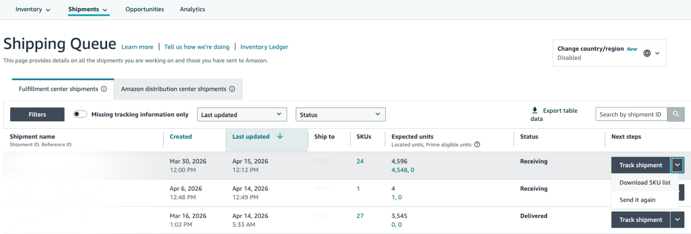Click the Filters button
691x234 pixels.
click(37, 115)
